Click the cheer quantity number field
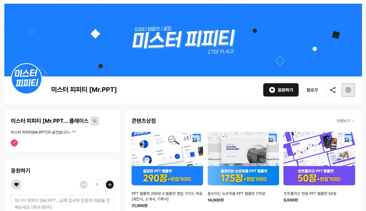The height and width of the screenshot is (211, 366). (x=97, y=185)
